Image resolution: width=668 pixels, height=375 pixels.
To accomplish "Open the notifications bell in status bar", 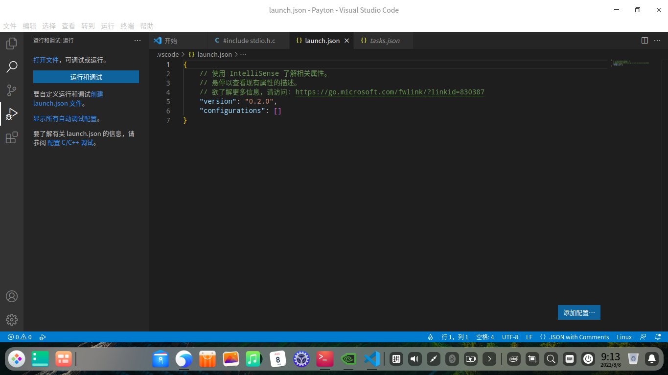I will (659, 337).
